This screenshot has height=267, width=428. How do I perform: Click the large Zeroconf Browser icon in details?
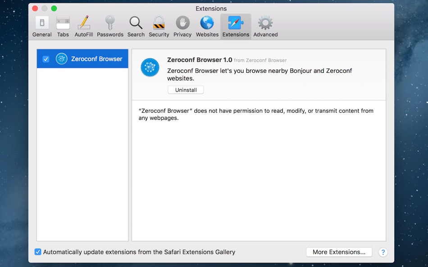(x=150, y=67)
